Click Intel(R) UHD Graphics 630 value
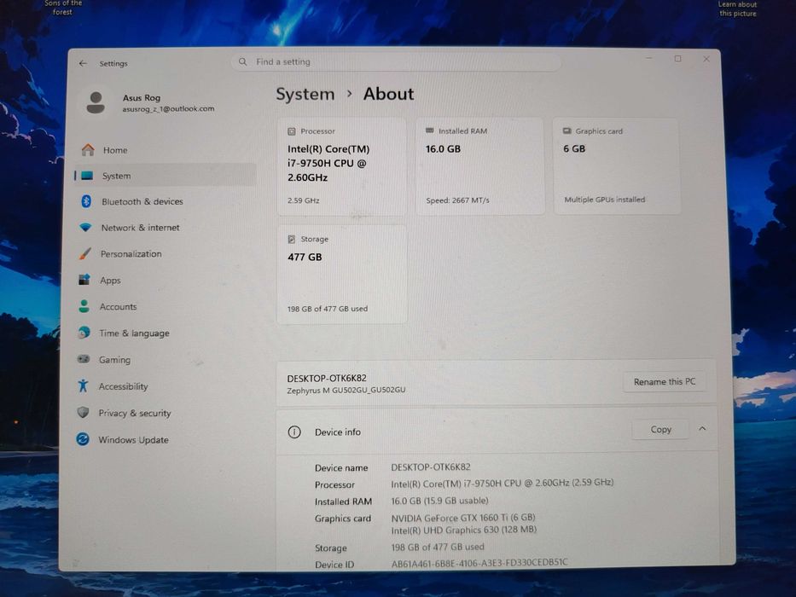 point(463,530)
